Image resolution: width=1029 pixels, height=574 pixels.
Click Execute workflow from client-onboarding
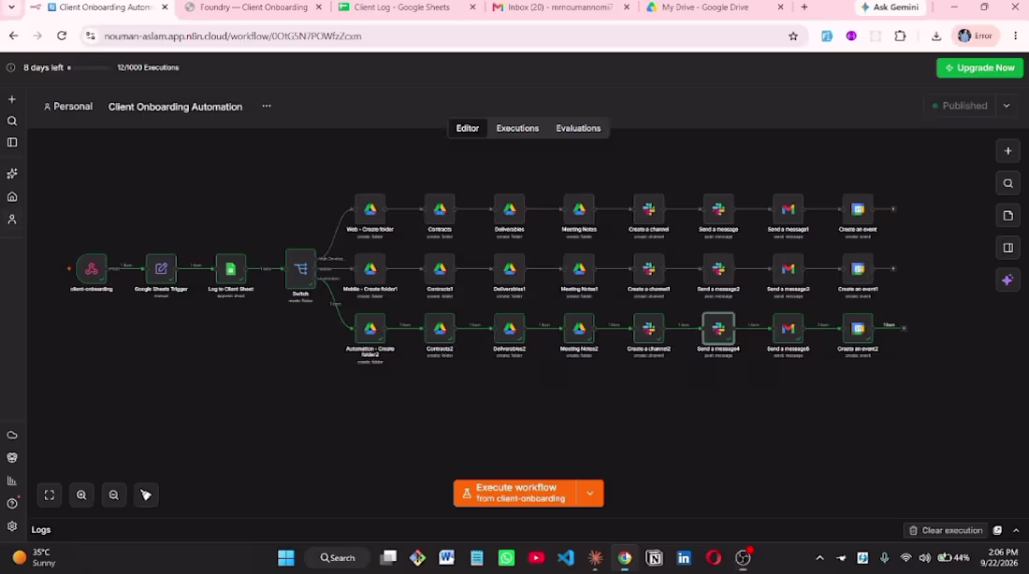[x=515, y=494]
